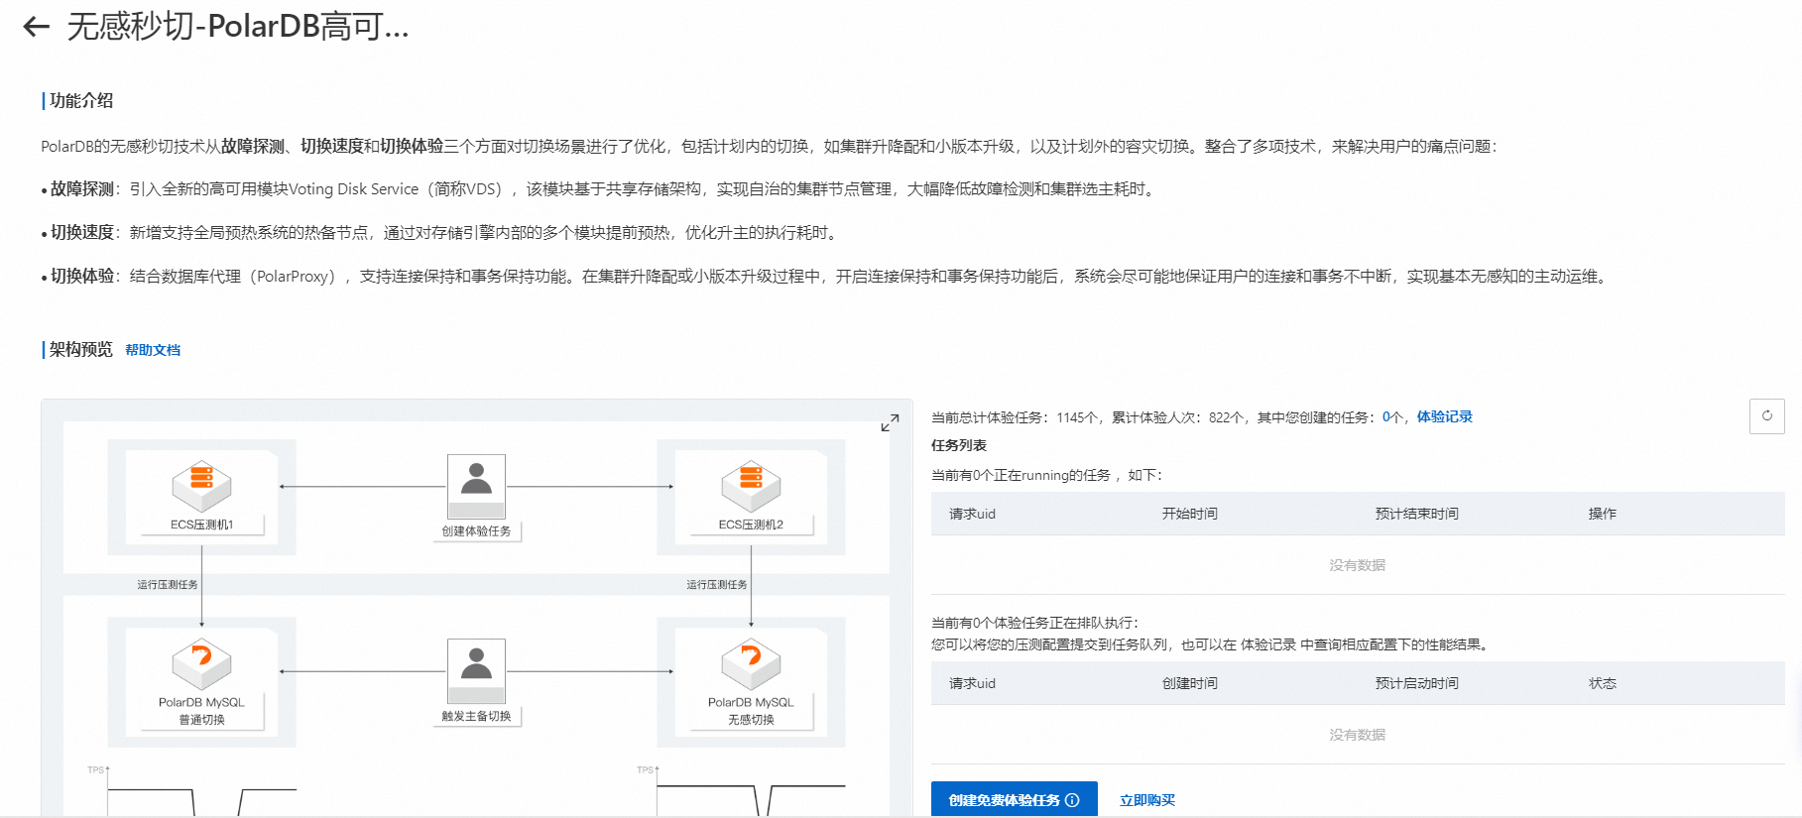Select the ECS压测机2 server icon
1802x818 pixels.
click(751, 487)
